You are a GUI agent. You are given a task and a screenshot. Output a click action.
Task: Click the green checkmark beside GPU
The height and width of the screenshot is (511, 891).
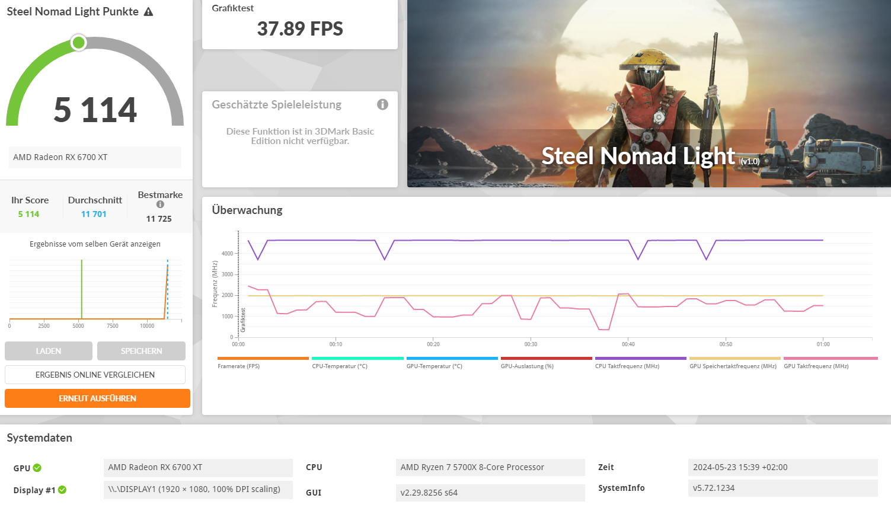click(37, 468)
